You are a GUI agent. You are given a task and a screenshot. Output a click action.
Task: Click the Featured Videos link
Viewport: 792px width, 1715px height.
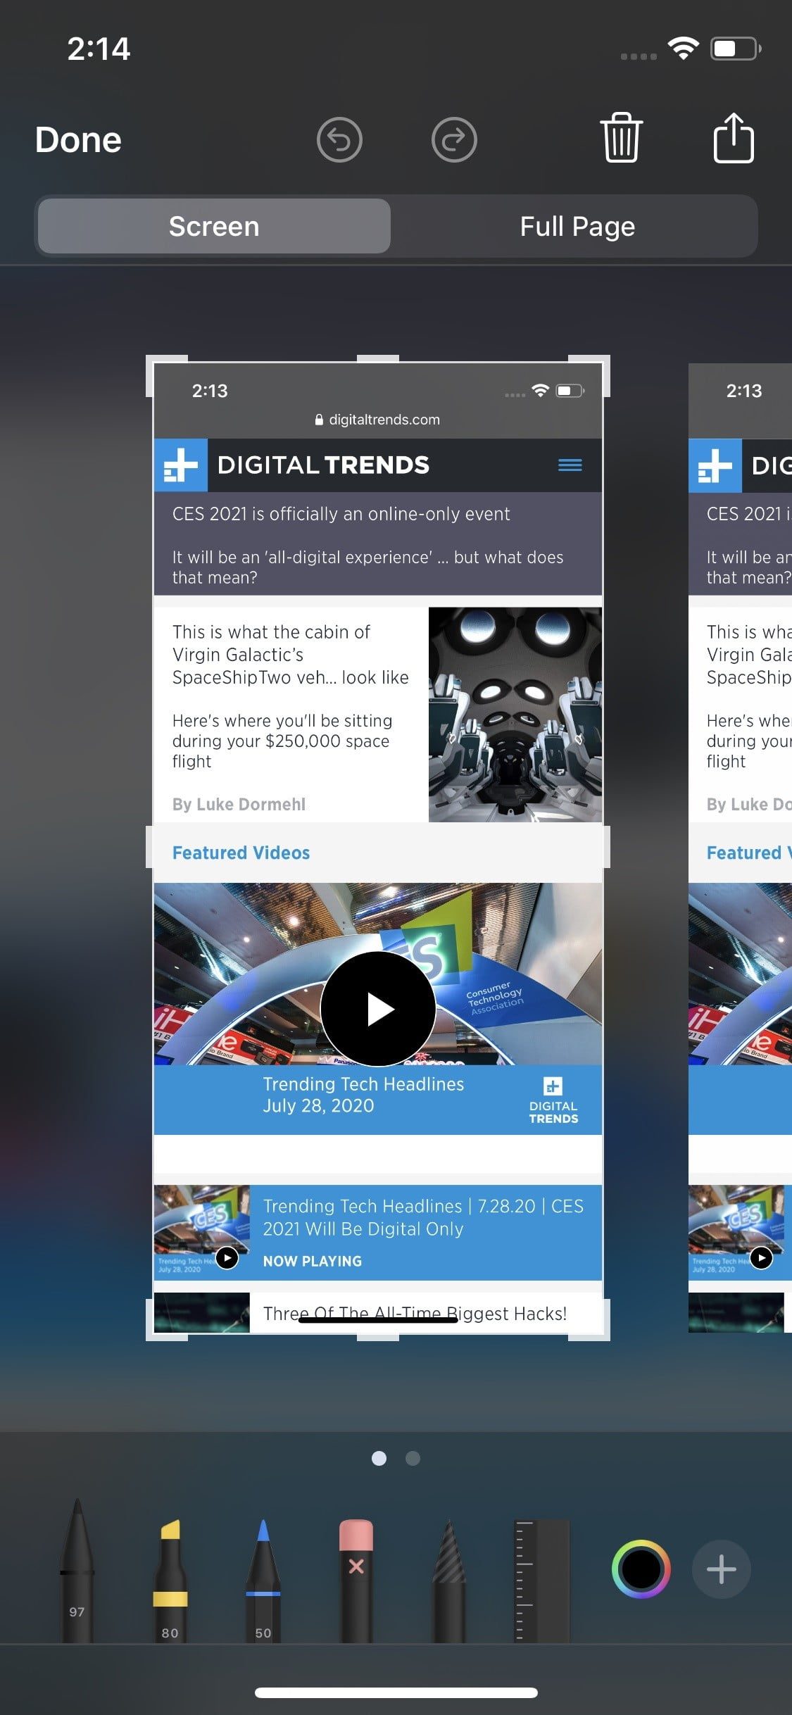(x=241, y=853)
